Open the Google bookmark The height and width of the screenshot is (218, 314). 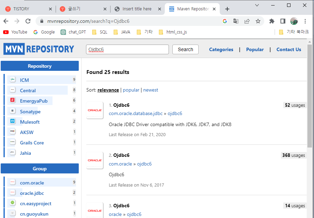coord(44,32)
